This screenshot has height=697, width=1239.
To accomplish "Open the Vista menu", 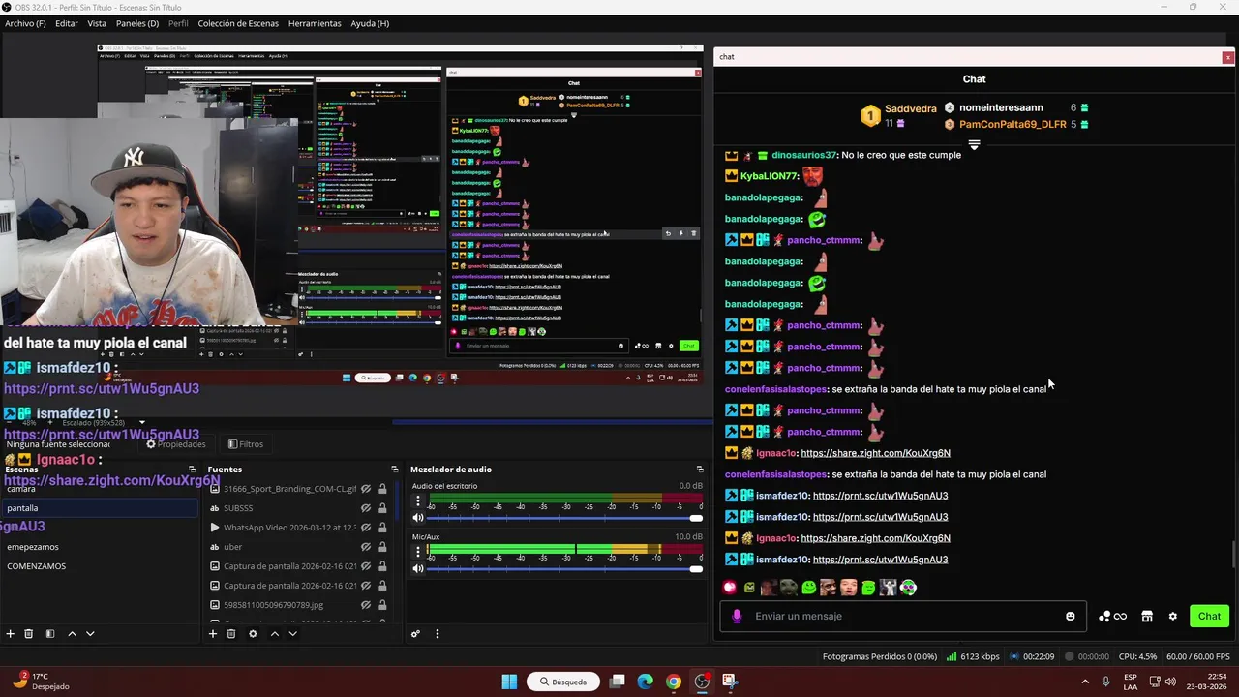I will click(x=97, y=23).
